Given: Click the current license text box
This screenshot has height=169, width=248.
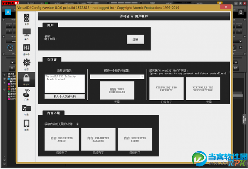Looking at the screenshot, I should pos(65,84).
